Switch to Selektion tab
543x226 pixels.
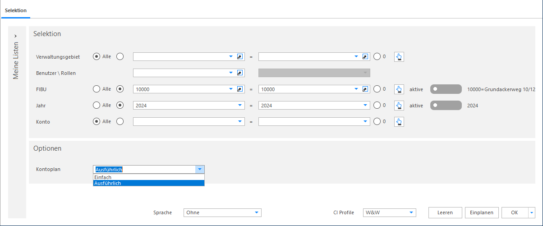[x=16, y=10]
